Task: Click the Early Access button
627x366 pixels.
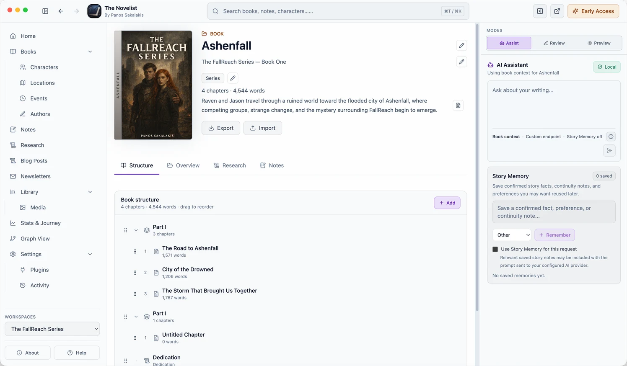Action: tap(593, 11)
